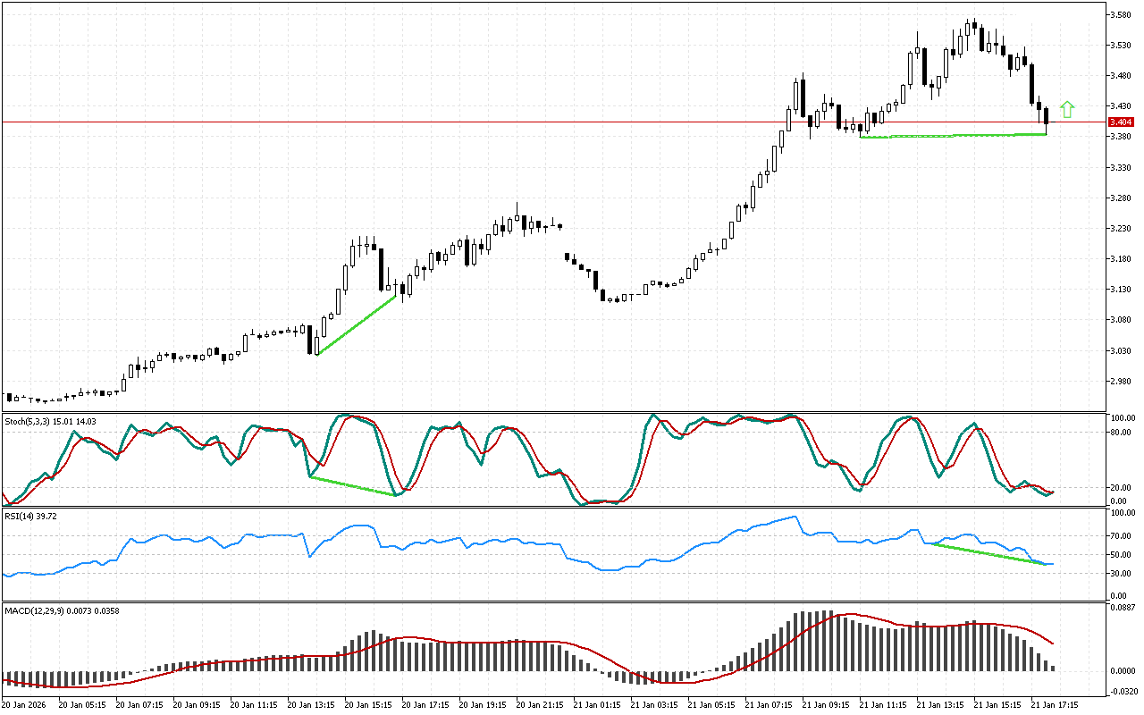Viewport: 1144px width, 715px height.
Task: Click the green up arrow signal icon
Action: (1067, 110)
